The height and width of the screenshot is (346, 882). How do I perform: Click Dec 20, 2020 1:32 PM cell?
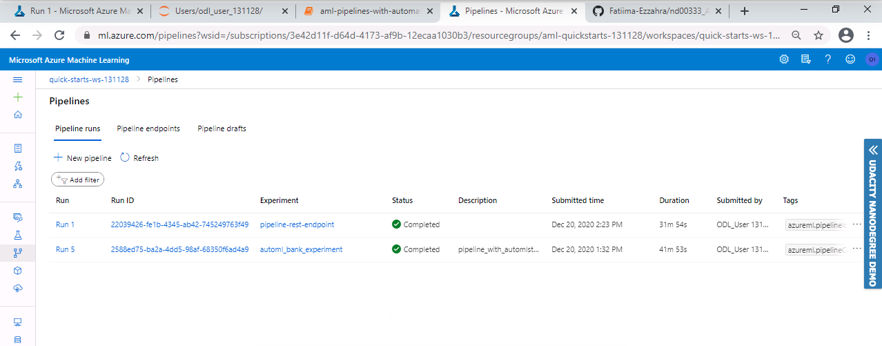[587, 249]
